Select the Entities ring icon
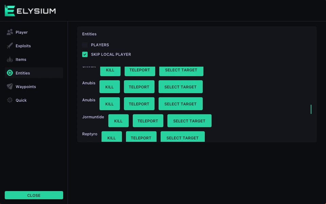 [10, 73]
